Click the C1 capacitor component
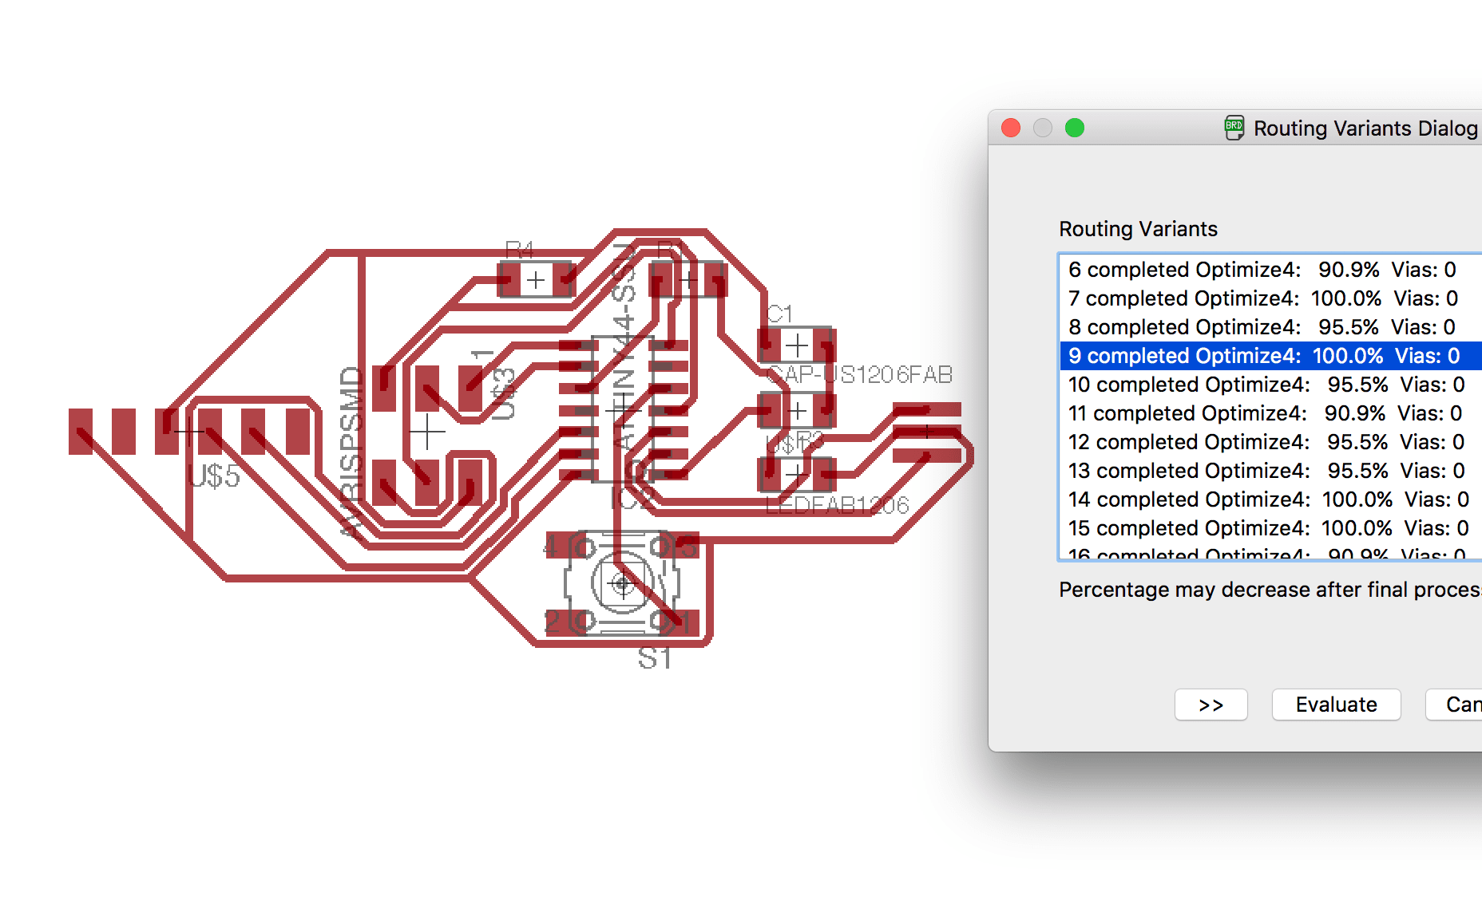Viewport: 1482px width, 908px height. [x=797, y=345]
